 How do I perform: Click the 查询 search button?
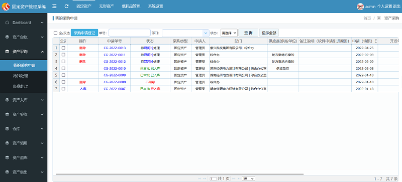[x=248, y=33]
